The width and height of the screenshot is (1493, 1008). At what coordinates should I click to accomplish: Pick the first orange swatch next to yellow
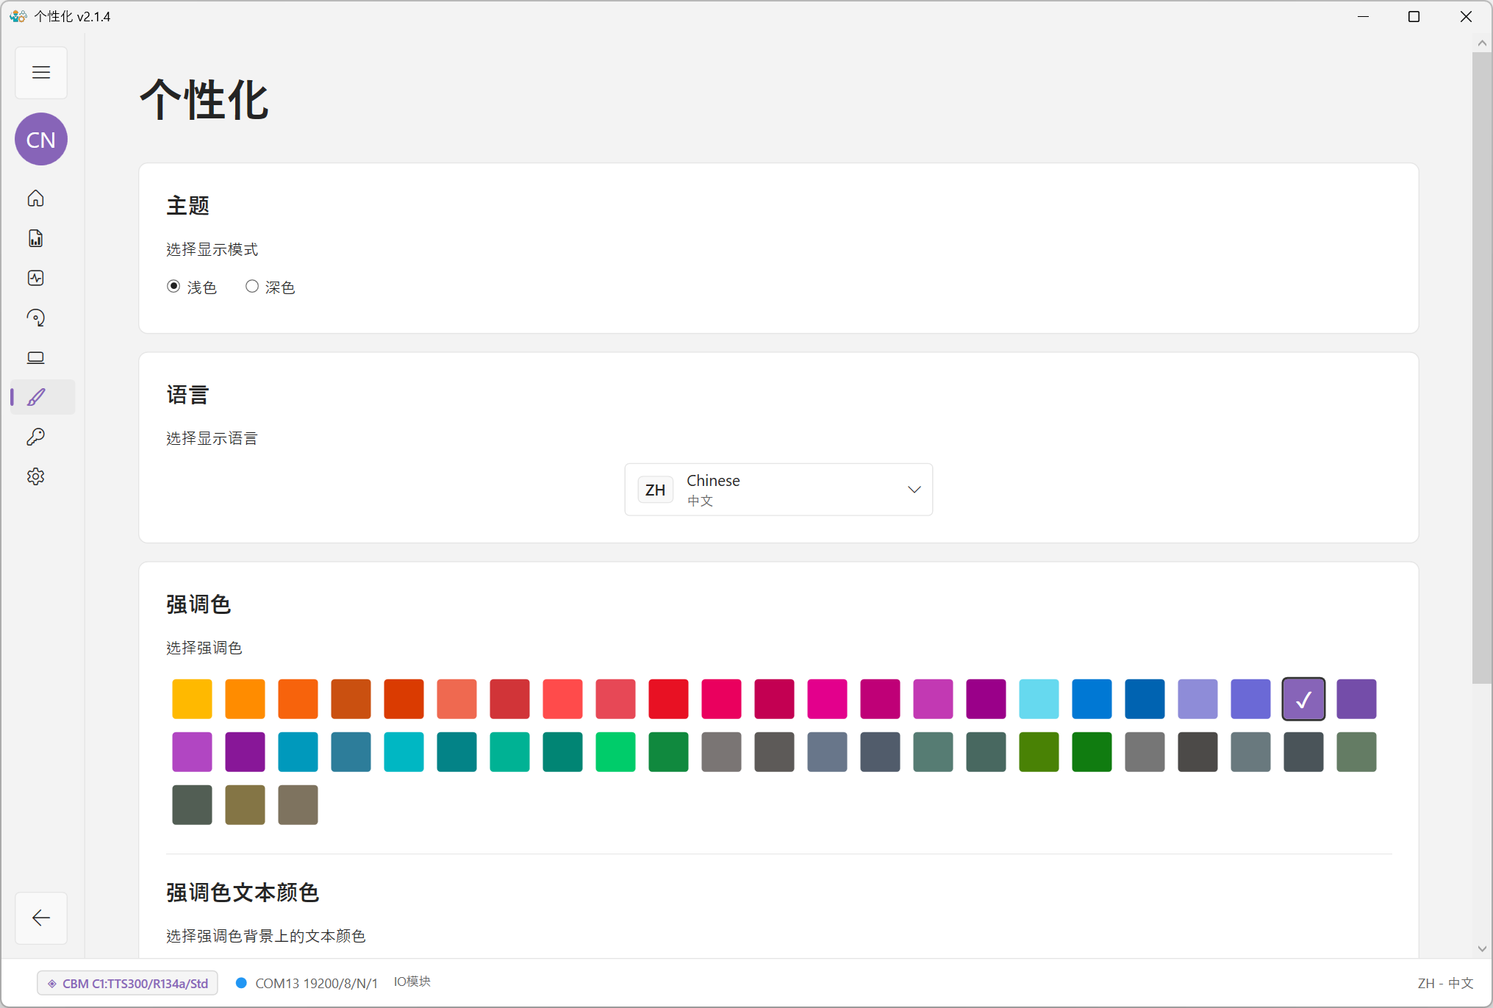coord(245,698)
